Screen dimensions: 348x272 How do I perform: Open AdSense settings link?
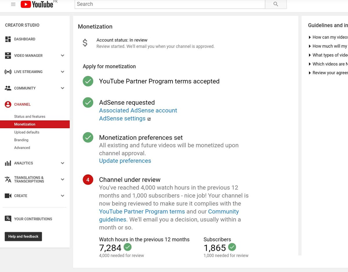click(122, 118)
